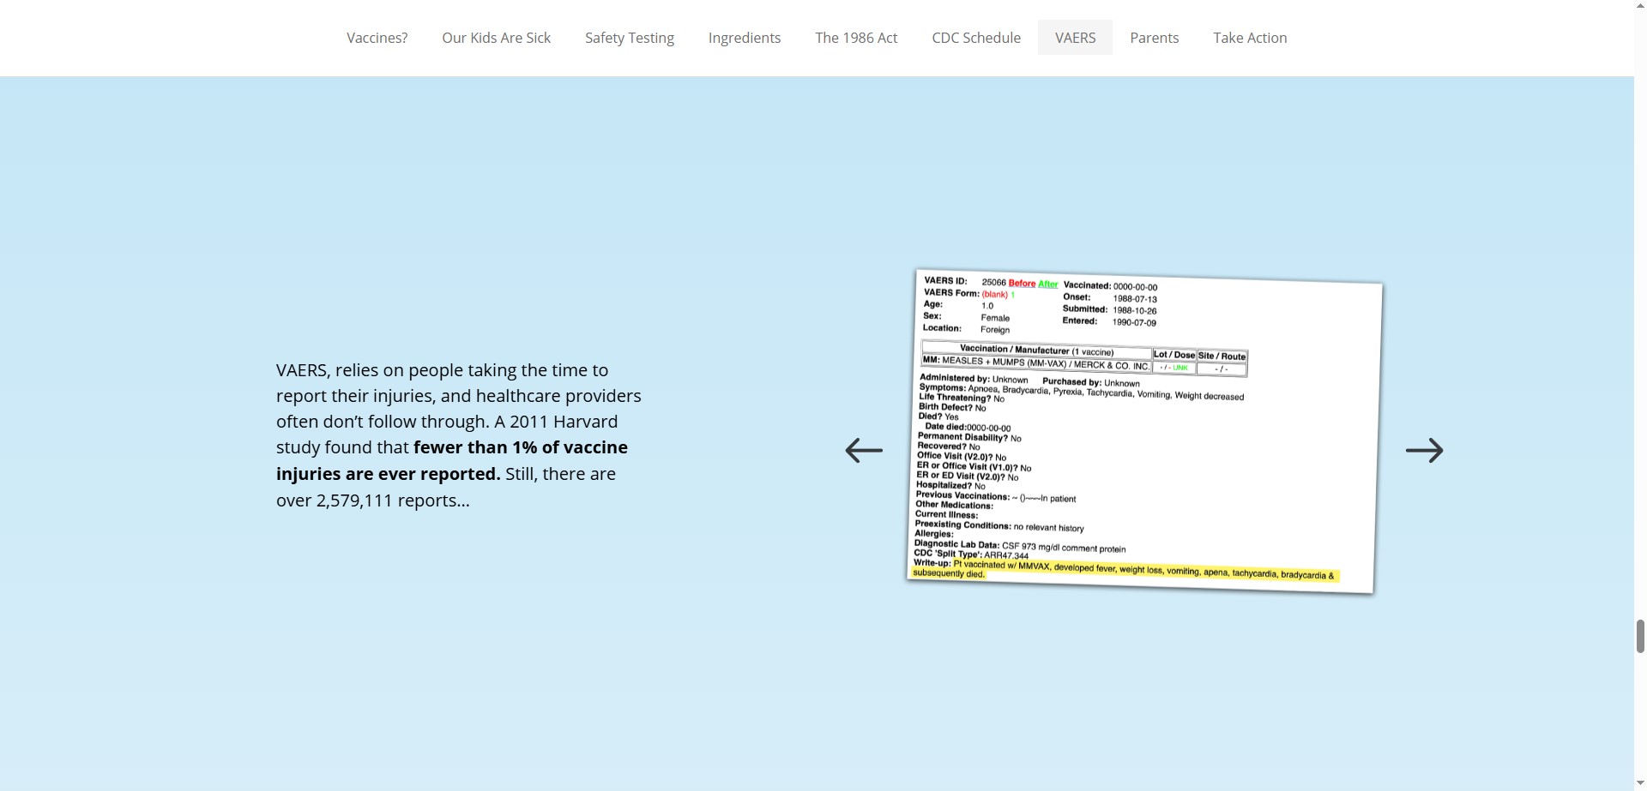Click the 'over 2,579,111 reports' text
The image size is (1647, 791).
[372, 500]
